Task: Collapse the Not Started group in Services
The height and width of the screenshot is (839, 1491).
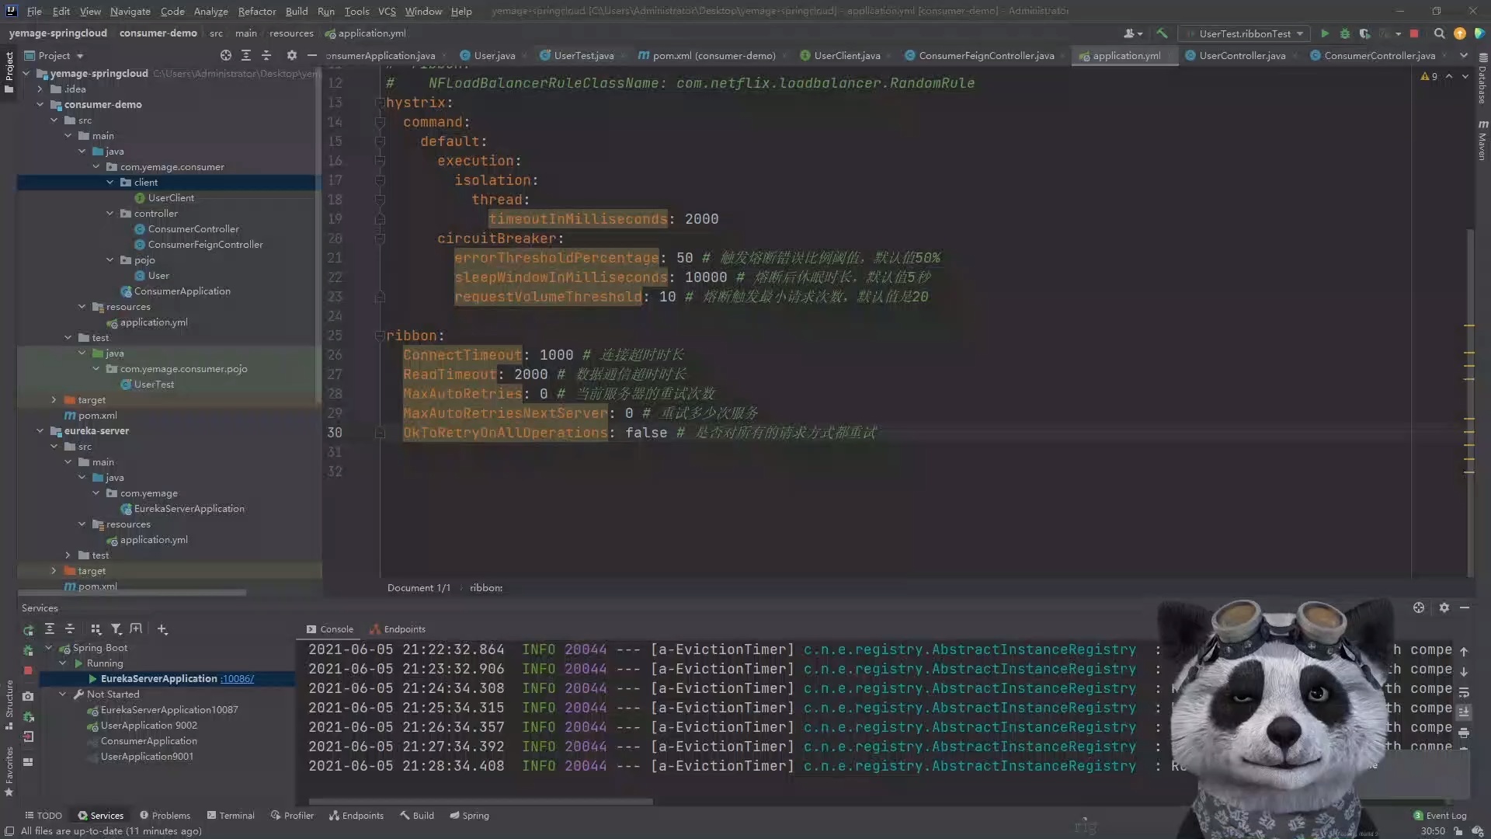Action: [63, 695]
